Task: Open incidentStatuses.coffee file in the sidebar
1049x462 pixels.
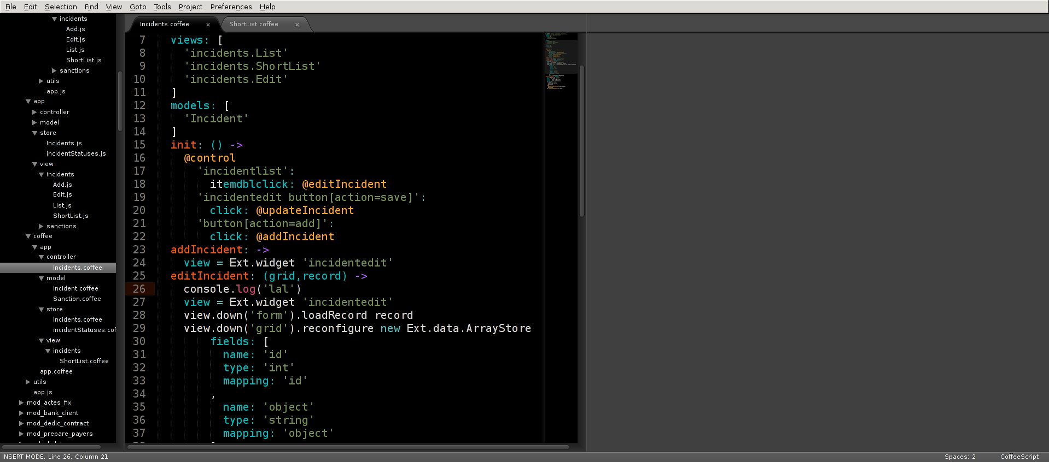Action: (84, 330)
